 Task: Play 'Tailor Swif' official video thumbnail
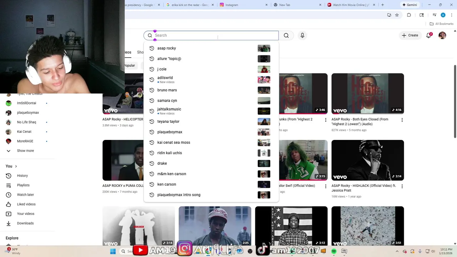pos(303,160)
